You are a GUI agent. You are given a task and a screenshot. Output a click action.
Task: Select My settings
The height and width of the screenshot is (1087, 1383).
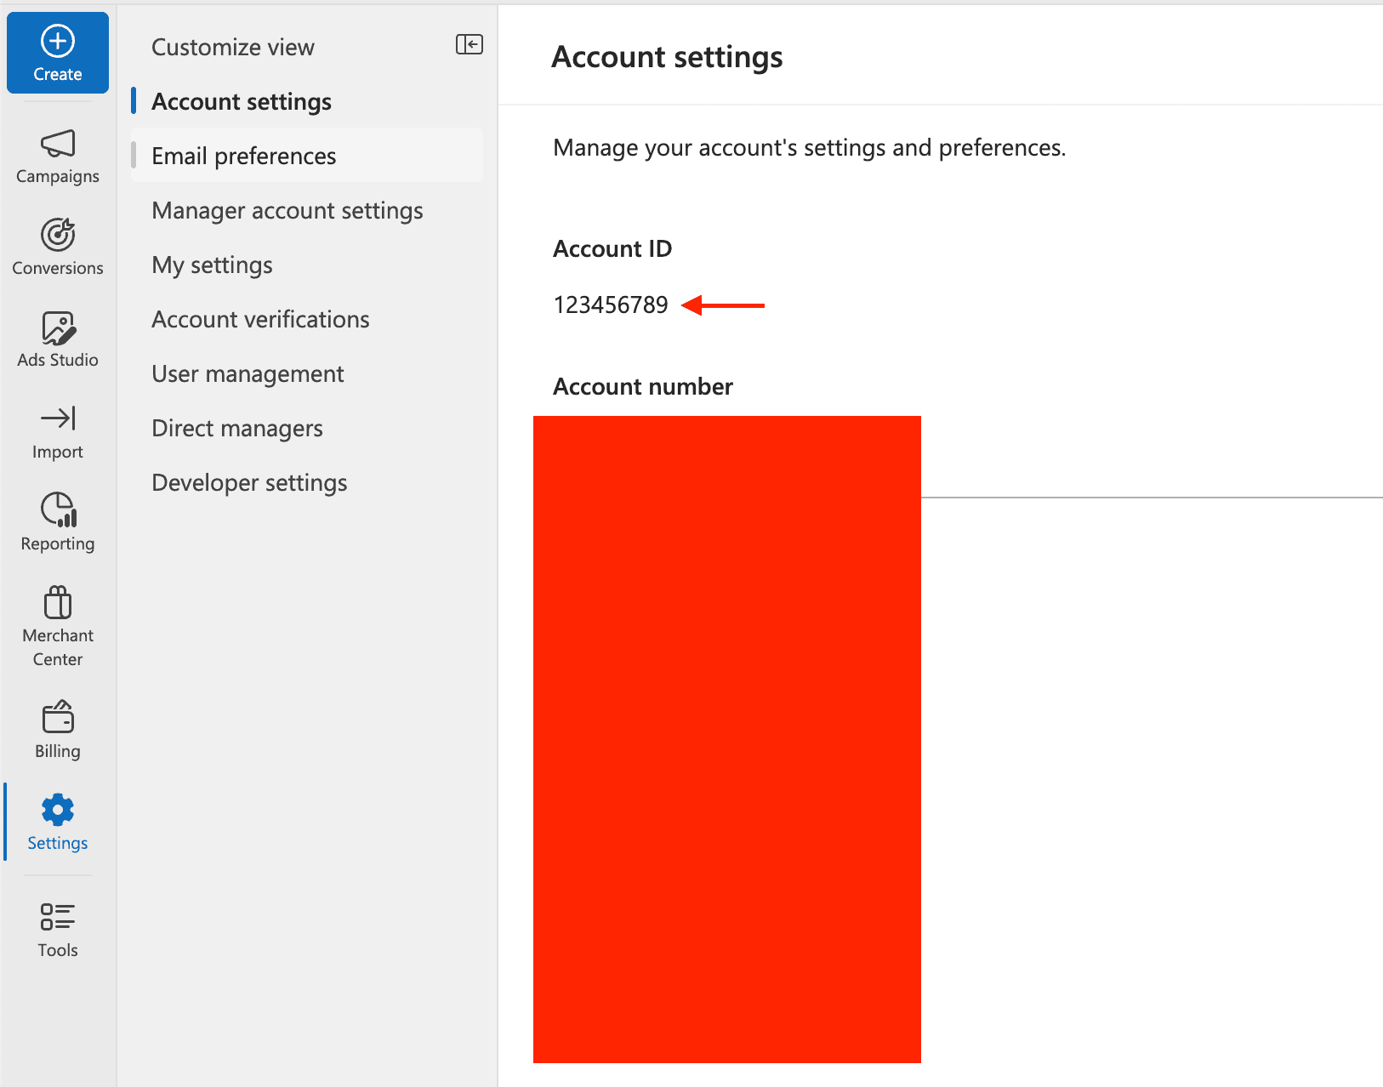point(212,265)
